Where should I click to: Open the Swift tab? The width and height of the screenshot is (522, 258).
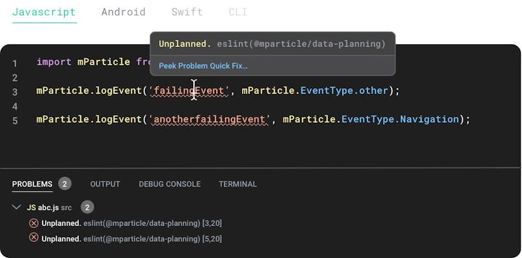click(187, 12)
